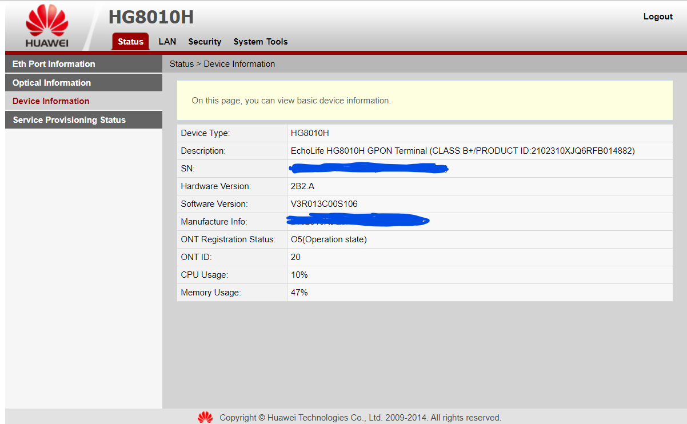Image resolution: width=687 pixels, height=424 pixels.
Task: Select Optical Information in sidebar
Action: 83,82
